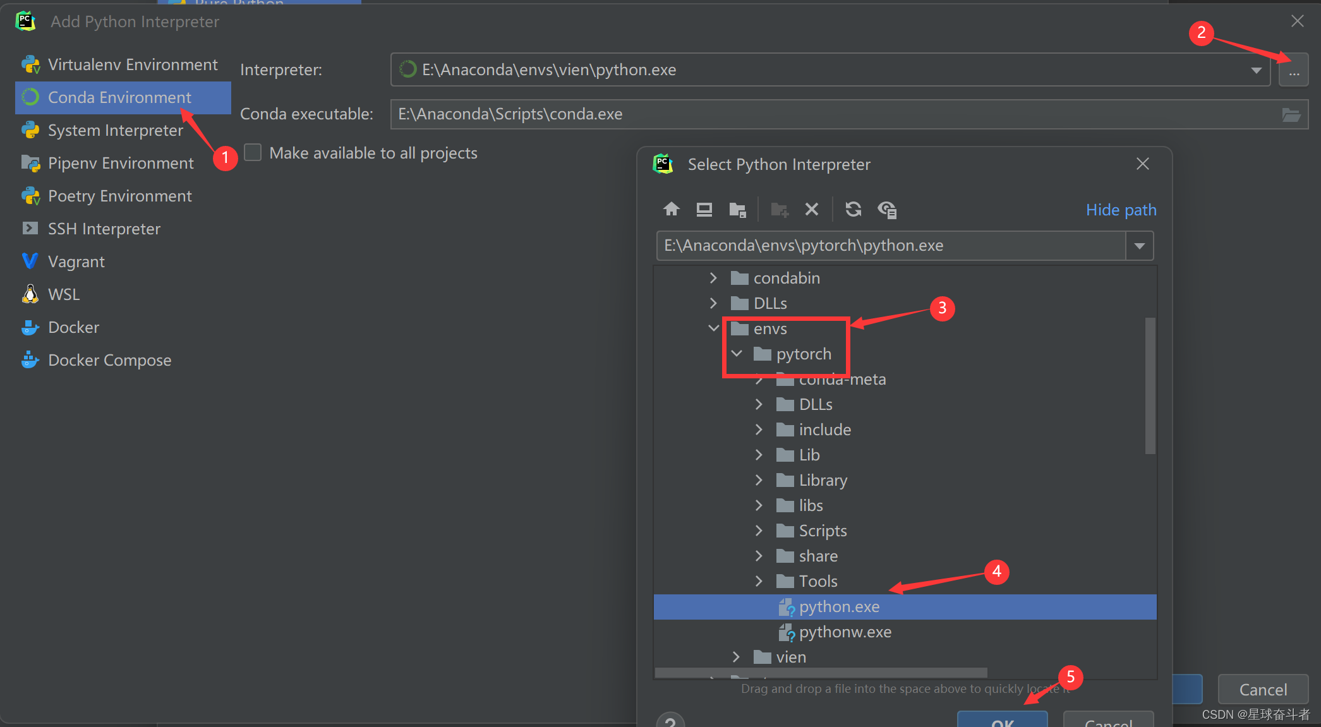The width and height of the screenshot is (1321, 727).
Task: Select Virtualenv Environment in sidebar
Action: (133, 64)
